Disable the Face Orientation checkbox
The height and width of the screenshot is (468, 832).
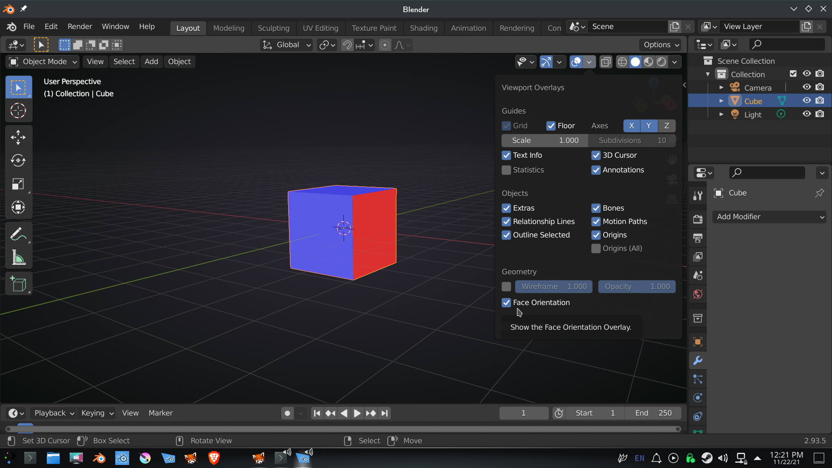[x=506, y=302]
